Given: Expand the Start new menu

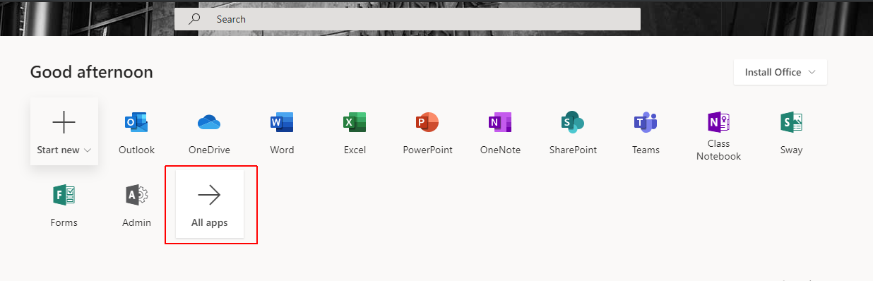Looking at the screenshot, I should point(64,132).
